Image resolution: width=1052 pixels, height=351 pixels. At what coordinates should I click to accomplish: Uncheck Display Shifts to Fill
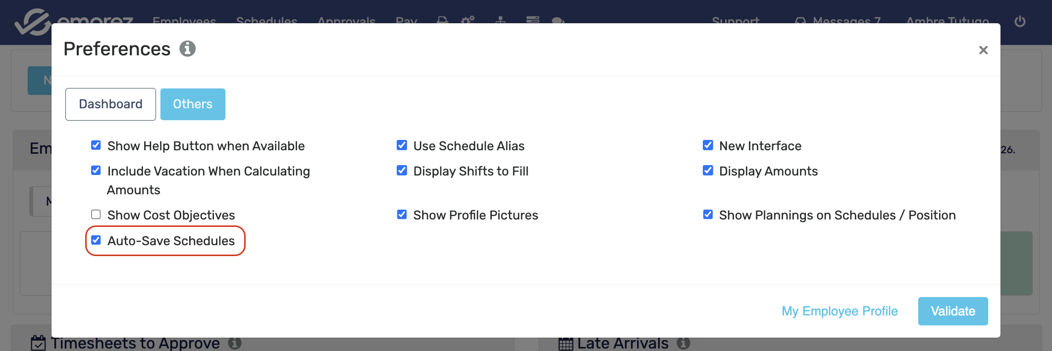402,171
